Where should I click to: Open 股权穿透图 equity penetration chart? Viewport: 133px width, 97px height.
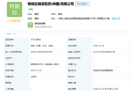pyautogui.click(x=40, y=24)
